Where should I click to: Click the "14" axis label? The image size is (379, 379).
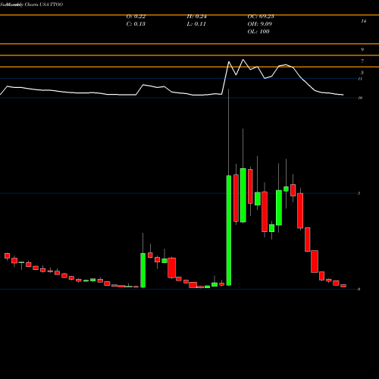pyautogui.click(x=363, y=21)
